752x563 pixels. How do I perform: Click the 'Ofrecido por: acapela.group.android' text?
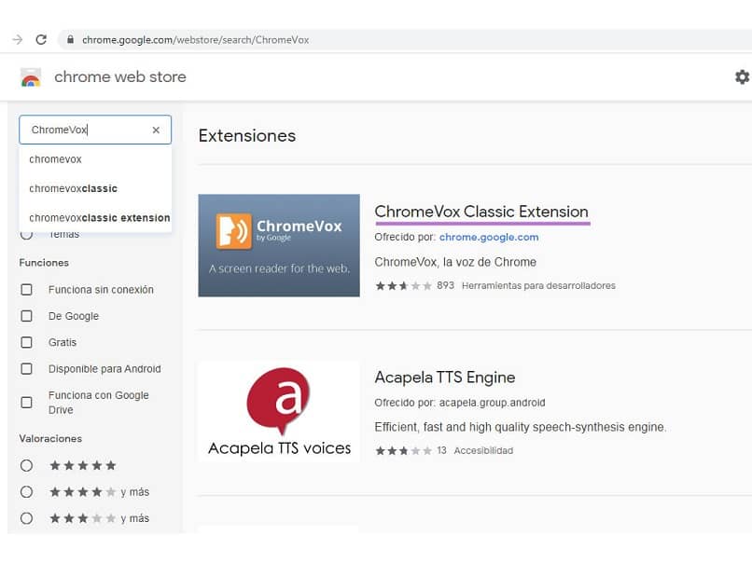tap(459, 403)
